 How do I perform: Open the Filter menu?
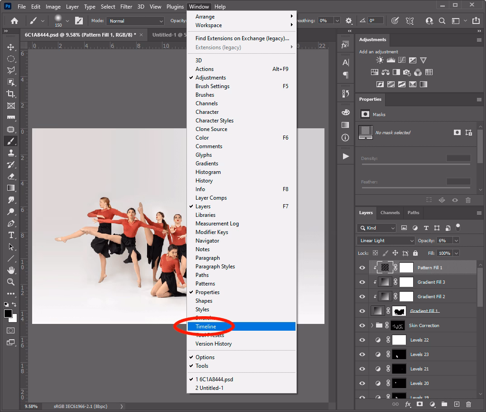click(x=126, y=6)
